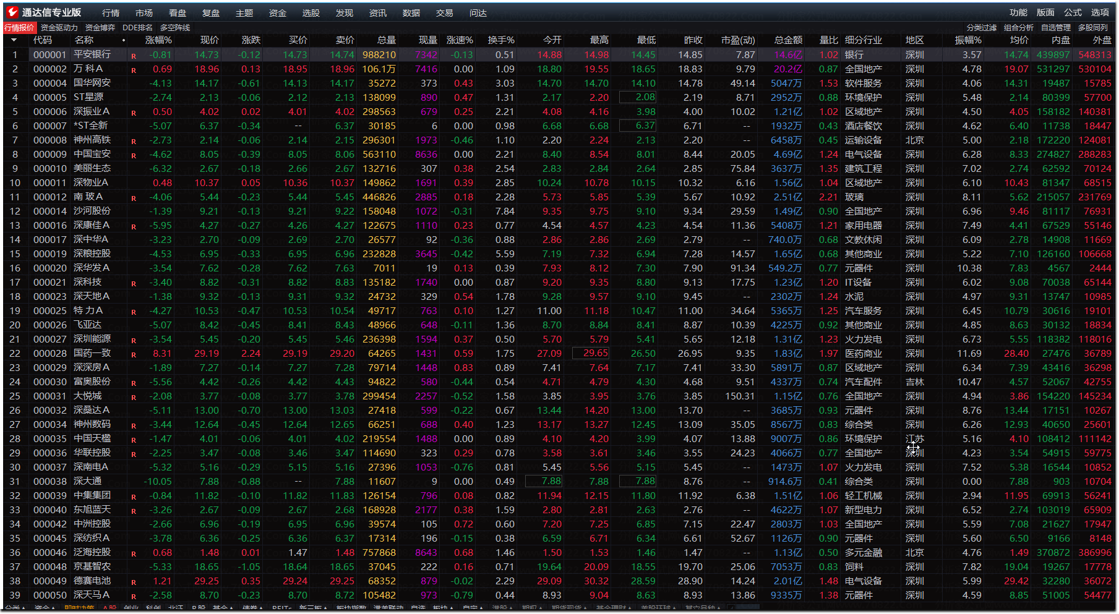Select the stock row 000001 平安银行

[559, 54]
